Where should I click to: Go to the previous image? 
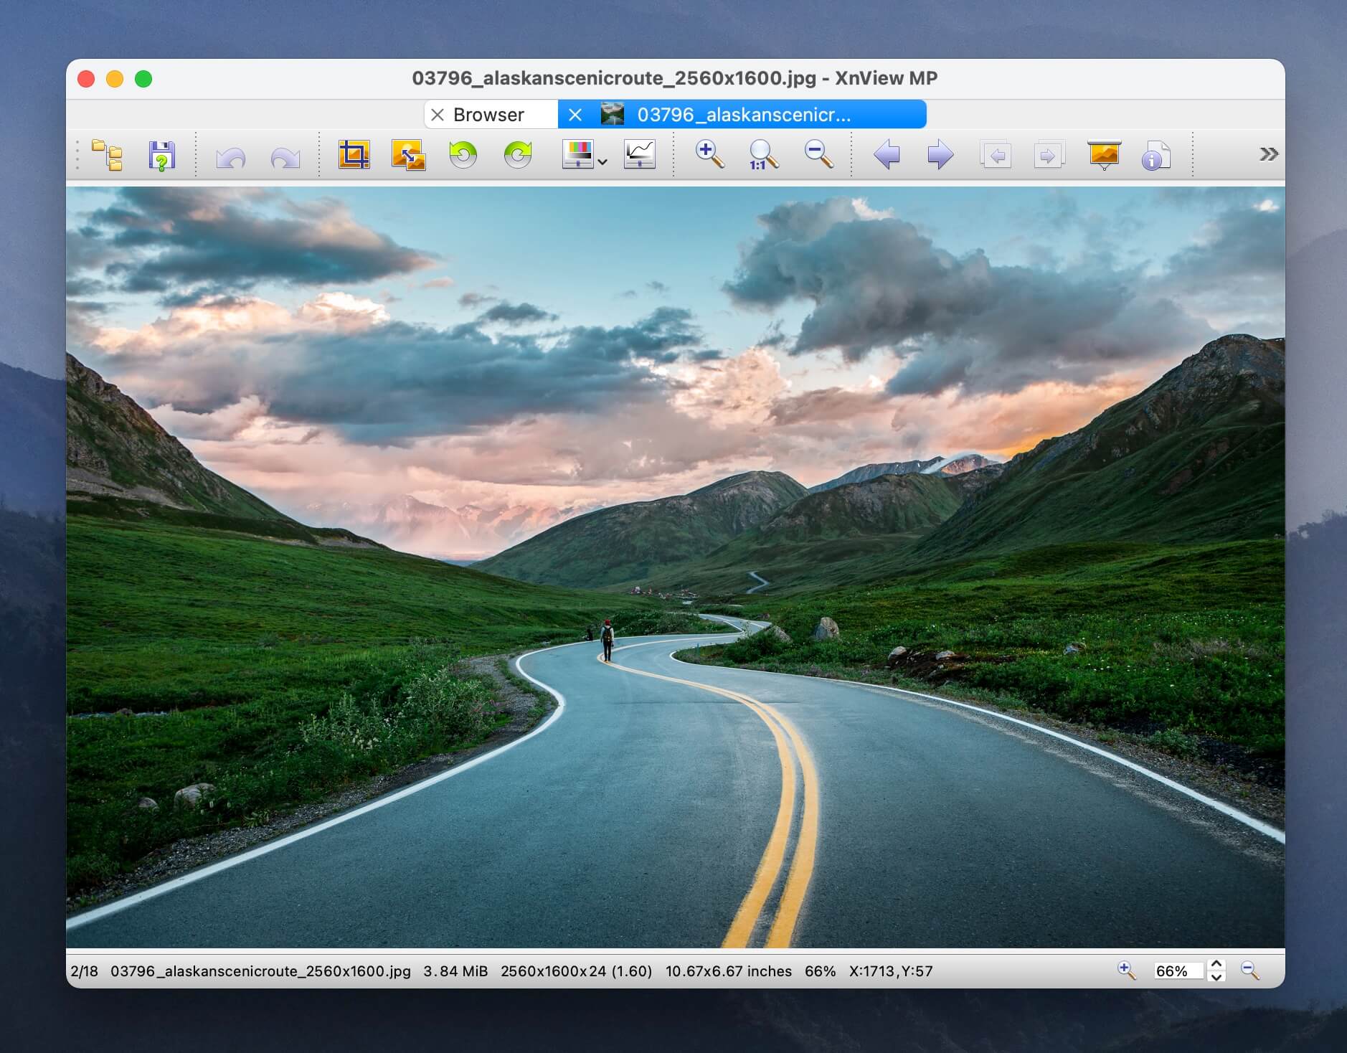(x=887, y=154)
